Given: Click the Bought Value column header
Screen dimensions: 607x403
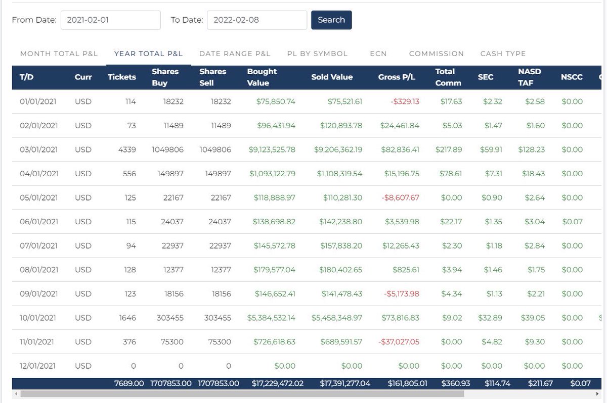Looking at the screenshot, I should 262,77.
